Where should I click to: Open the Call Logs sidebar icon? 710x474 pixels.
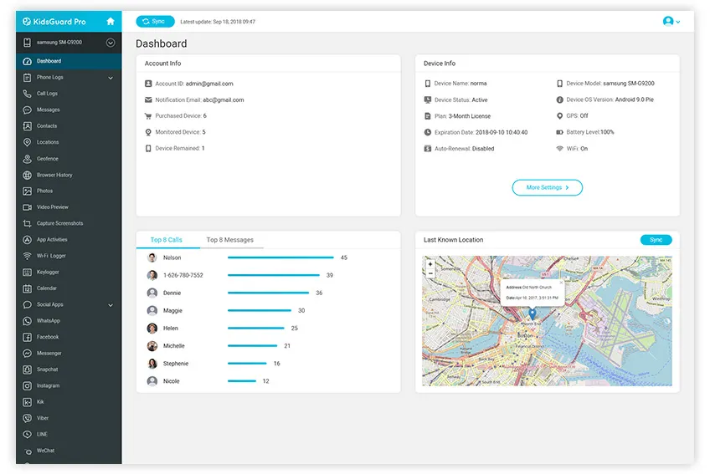[x=28, y=94]
